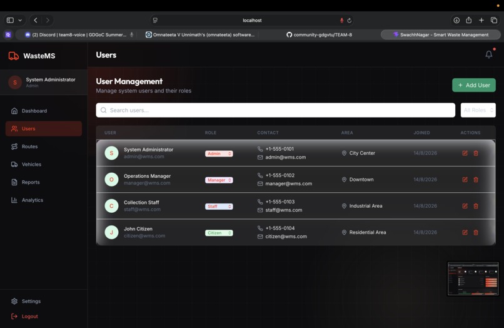The width and height of the screenshot is (504, 328).
Task: Click the staff@wms.com contact email
Action: coord(284,210)
